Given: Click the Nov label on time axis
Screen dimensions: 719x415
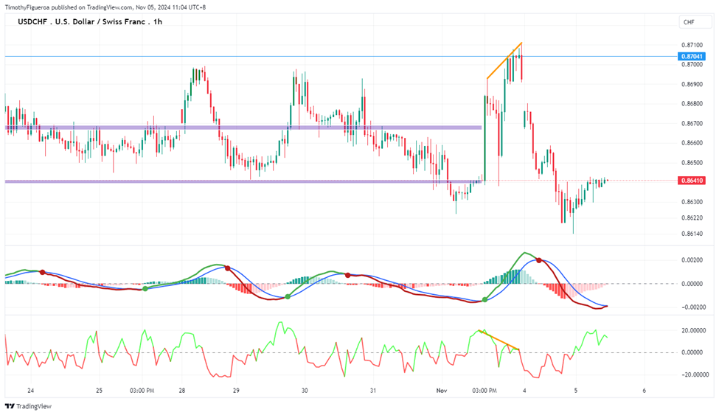Looking at the screenshot, I should (x=442, y=391).
